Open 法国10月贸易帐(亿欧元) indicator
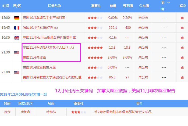The width and height of the screenshot is (188, 126). coord(40,28)
